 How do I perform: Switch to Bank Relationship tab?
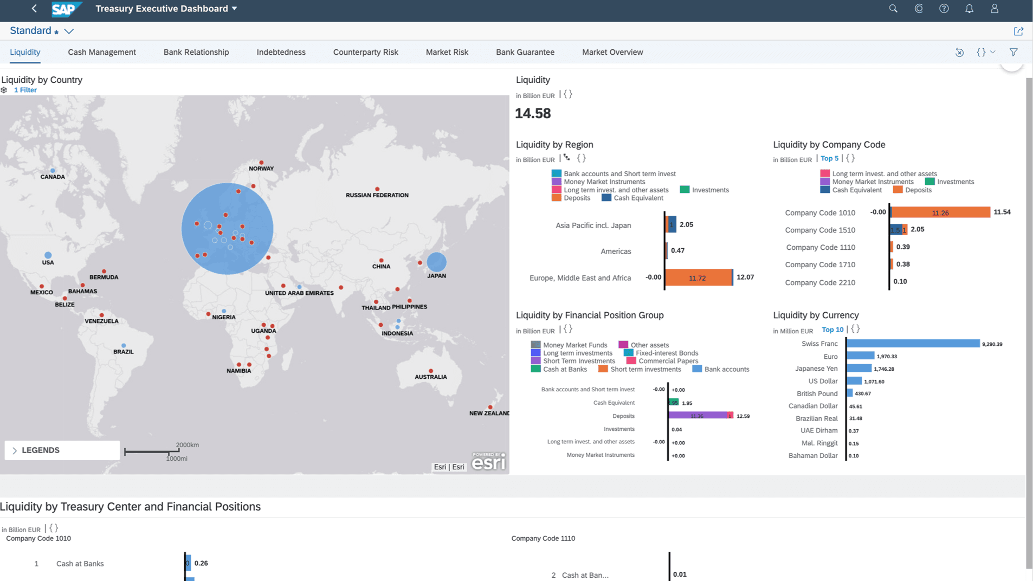196,52
